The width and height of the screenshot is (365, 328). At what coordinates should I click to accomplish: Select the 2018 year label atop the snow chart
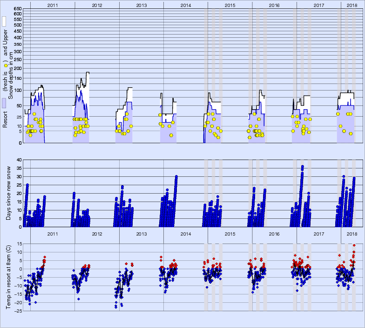(x=349, y=5)
